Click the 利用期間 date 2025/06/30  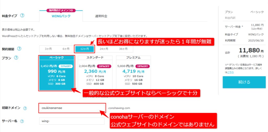[x=256, y=41]
